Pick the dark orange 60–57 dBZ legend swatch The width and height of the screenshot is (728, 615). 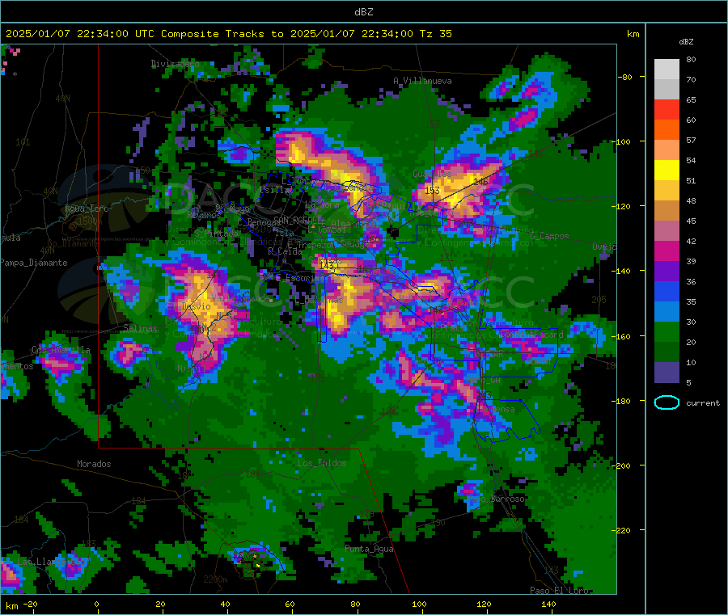667,130
